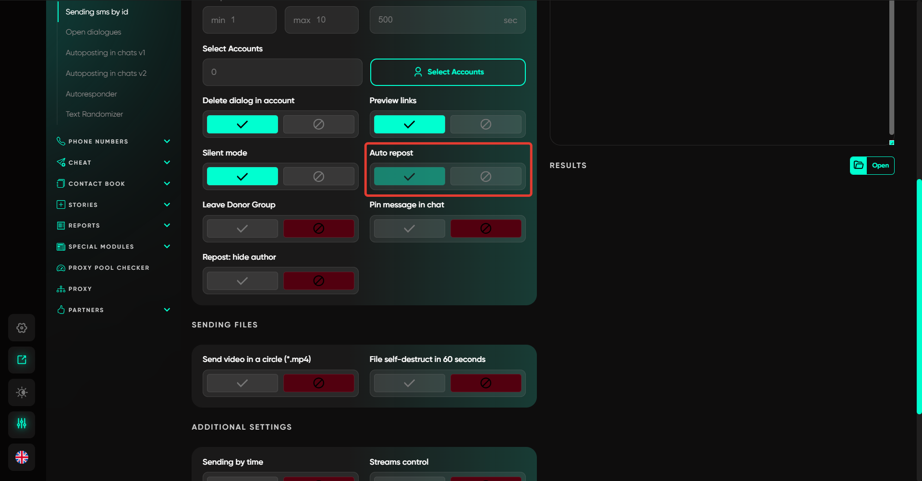Disable Silent mode with the block option
The height and width of the screenshot is (481, 922).
tap(318, 177)
